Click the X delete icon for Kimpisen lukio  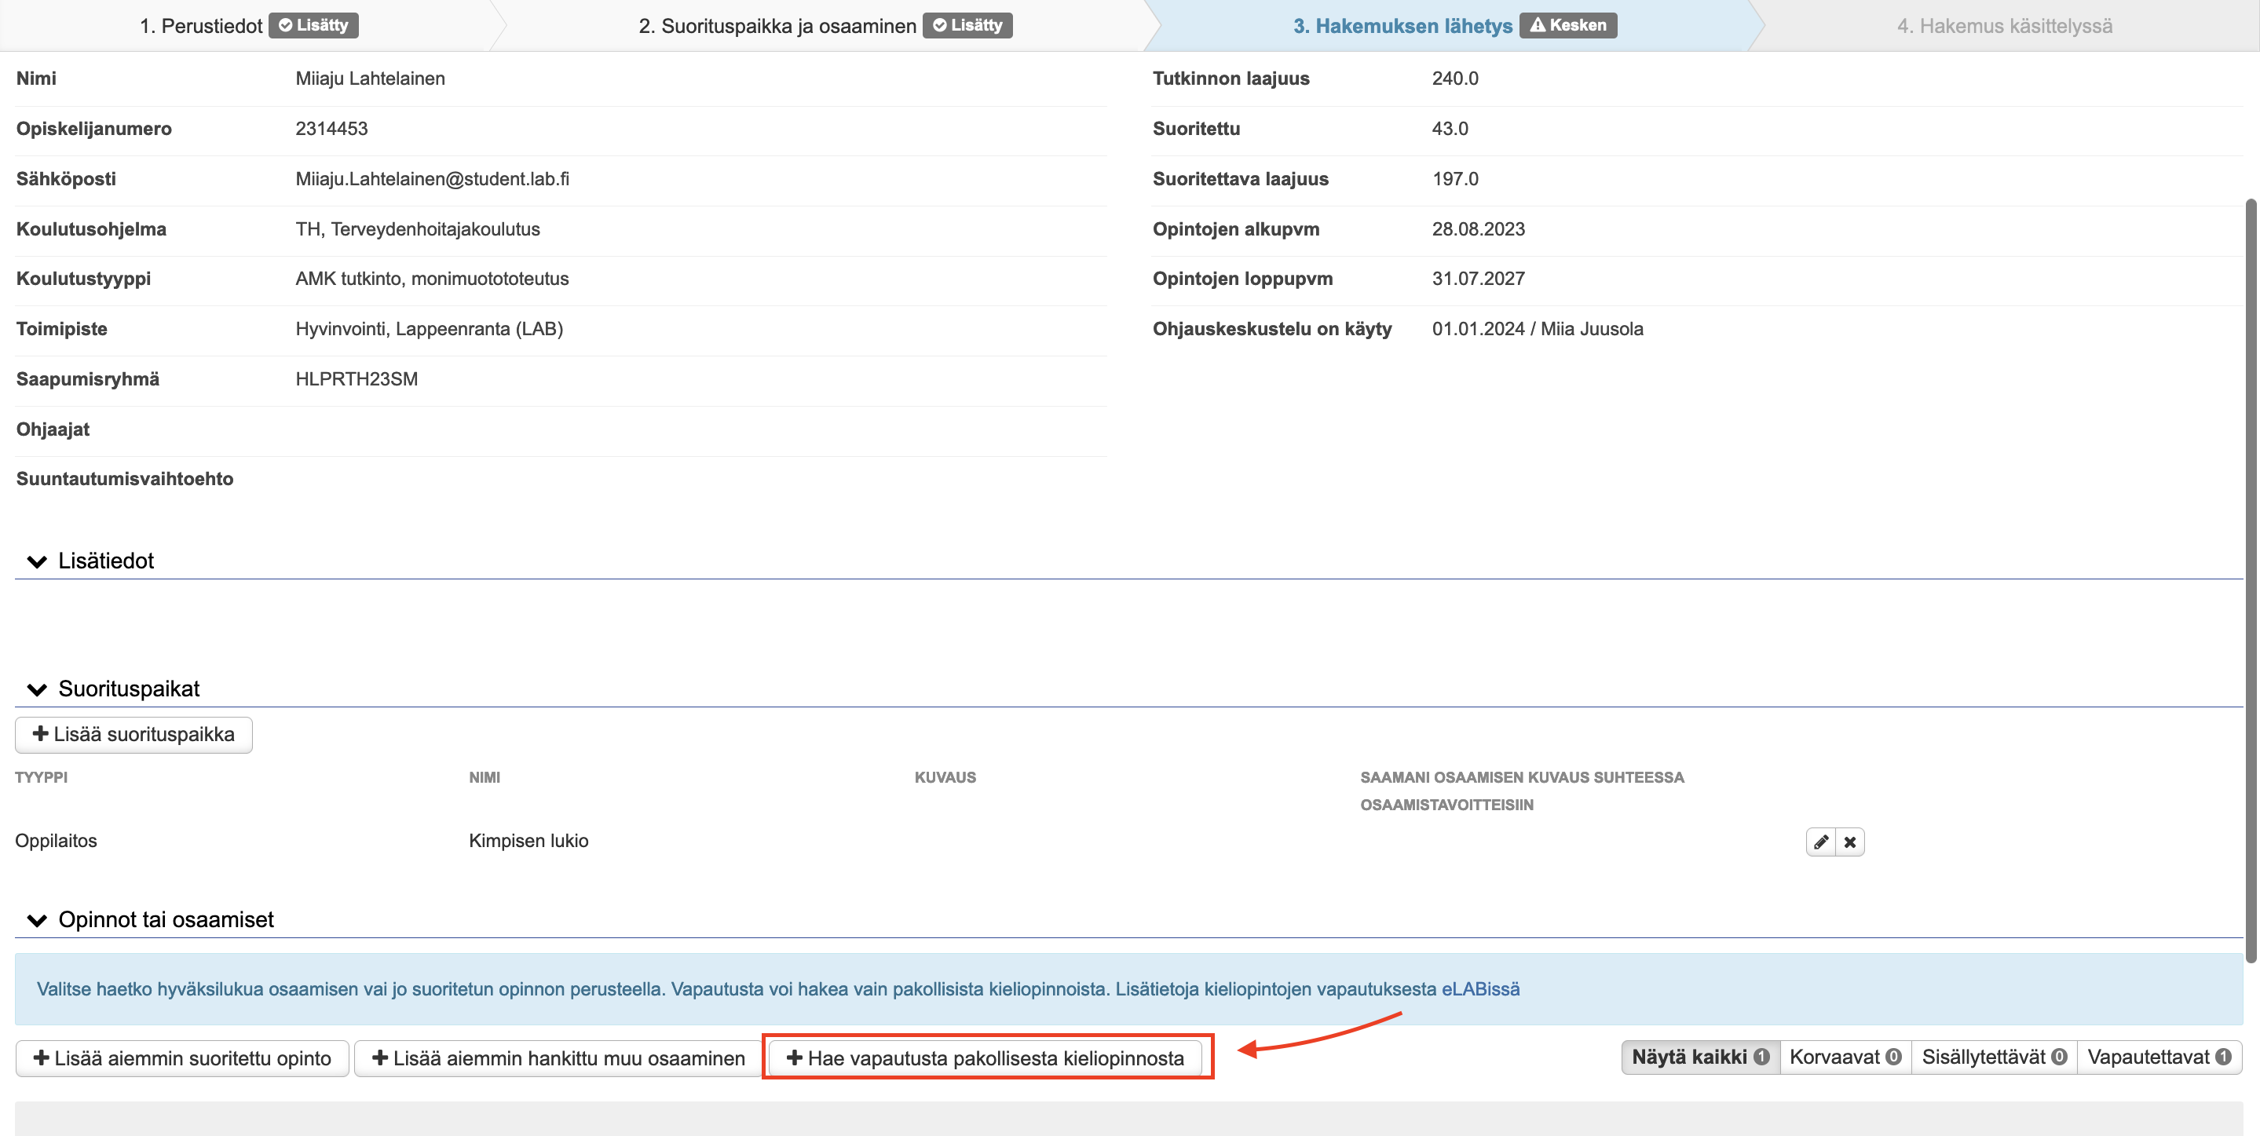[x=1849, y=842]
